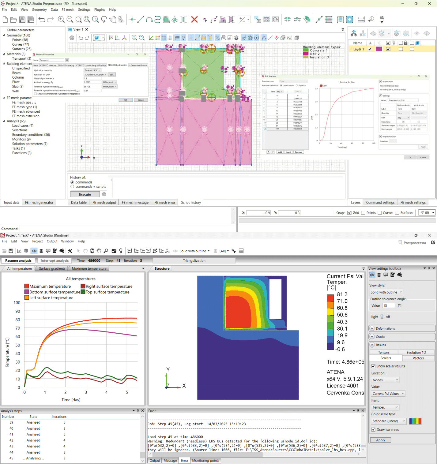Collapse the Materials (3) tree node
This screenshot has width=437, height=464.
[4, 54]
